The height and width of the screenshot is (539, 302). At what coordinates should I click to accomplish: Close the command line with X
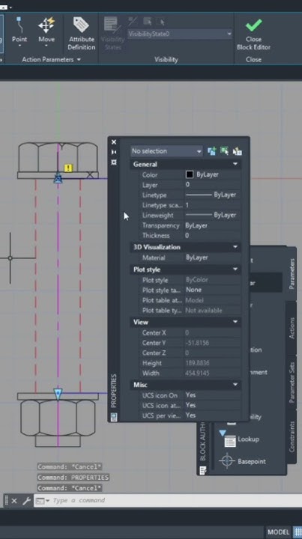coord(13,501)
